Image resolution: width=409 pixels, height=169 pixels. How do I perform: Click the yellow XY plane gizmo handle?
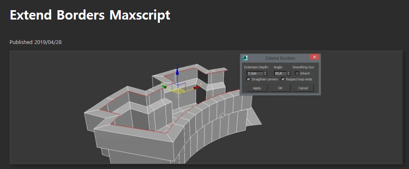179,91
